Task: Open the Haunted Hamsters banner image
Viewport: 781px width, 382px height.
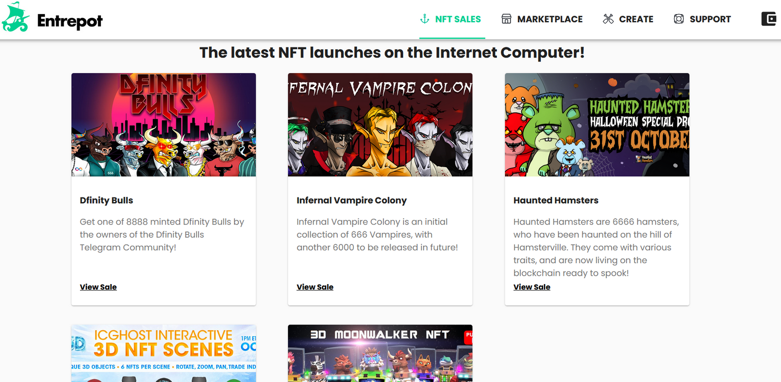Action: click(x=597, y=125)
